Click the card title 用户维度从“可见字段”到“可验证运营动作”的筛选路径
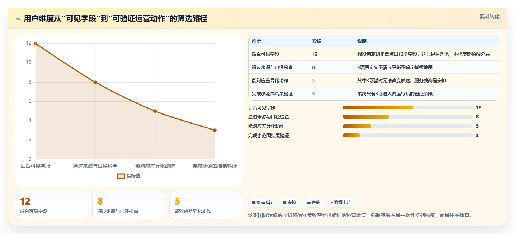 pyautogui.click(x=116, y=19)
